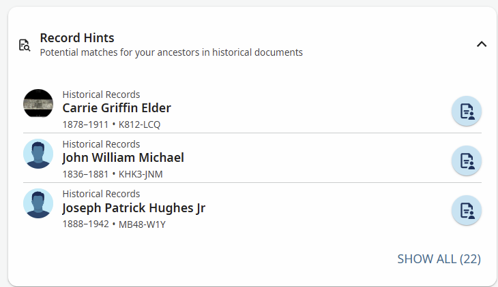
Task: Open record hint icon for John William Michael
Action: click(467, 161)
